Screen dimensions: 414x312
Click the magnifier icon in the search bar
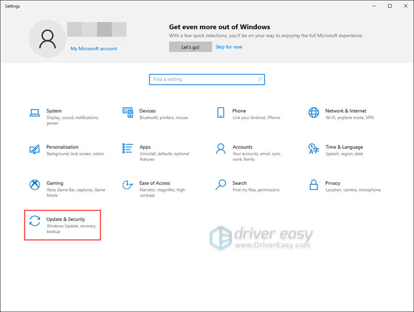point(259,79)
